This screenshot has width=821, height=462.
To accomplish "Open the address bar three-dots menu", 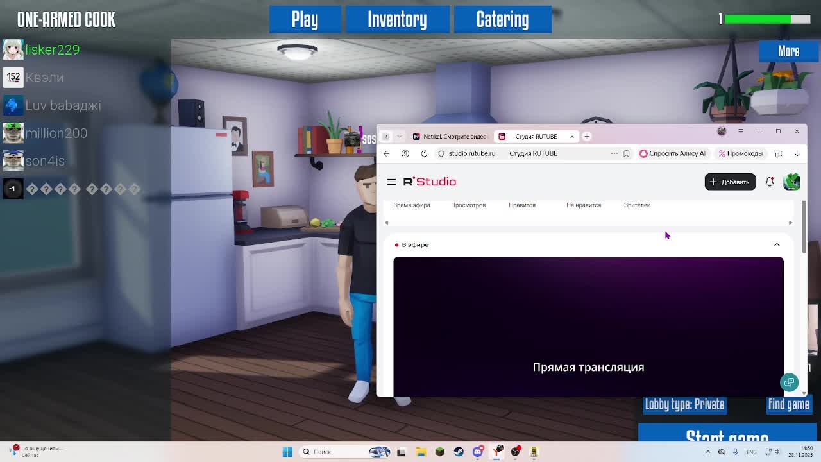I will tap(614, 153).
